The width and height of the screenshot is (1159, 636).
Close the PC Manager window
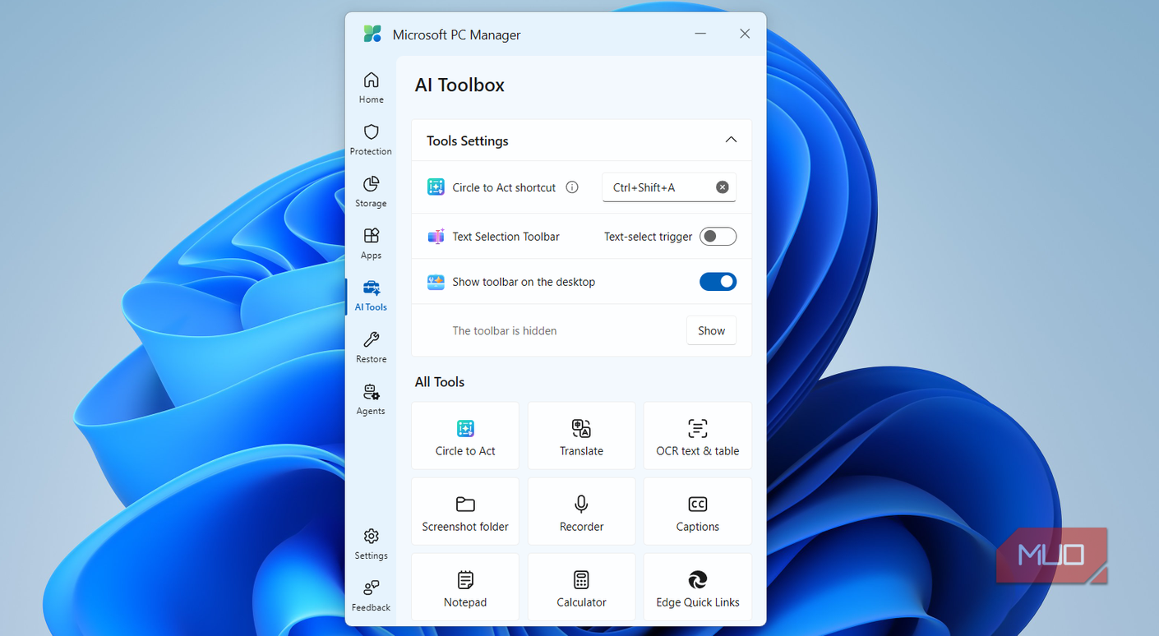pyautogui.click(x=745, y=34)
